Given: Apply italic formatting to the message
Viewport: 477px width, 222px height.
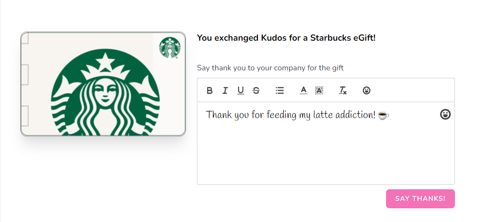Looking at the screenshot, I should coord(225,91).
